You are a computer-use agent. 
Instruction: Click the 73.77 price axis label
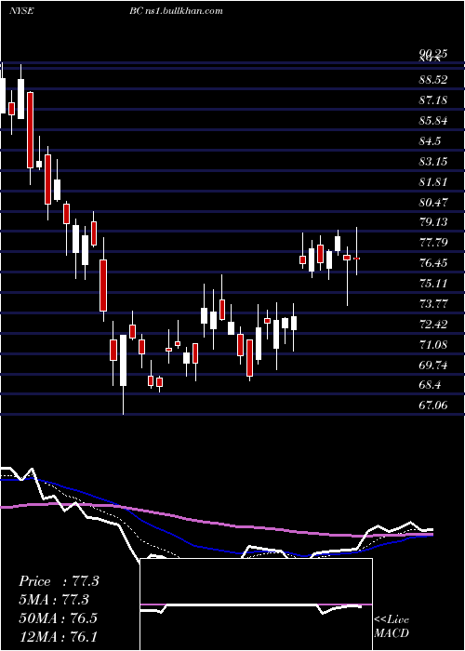click(x=433, y=303)
